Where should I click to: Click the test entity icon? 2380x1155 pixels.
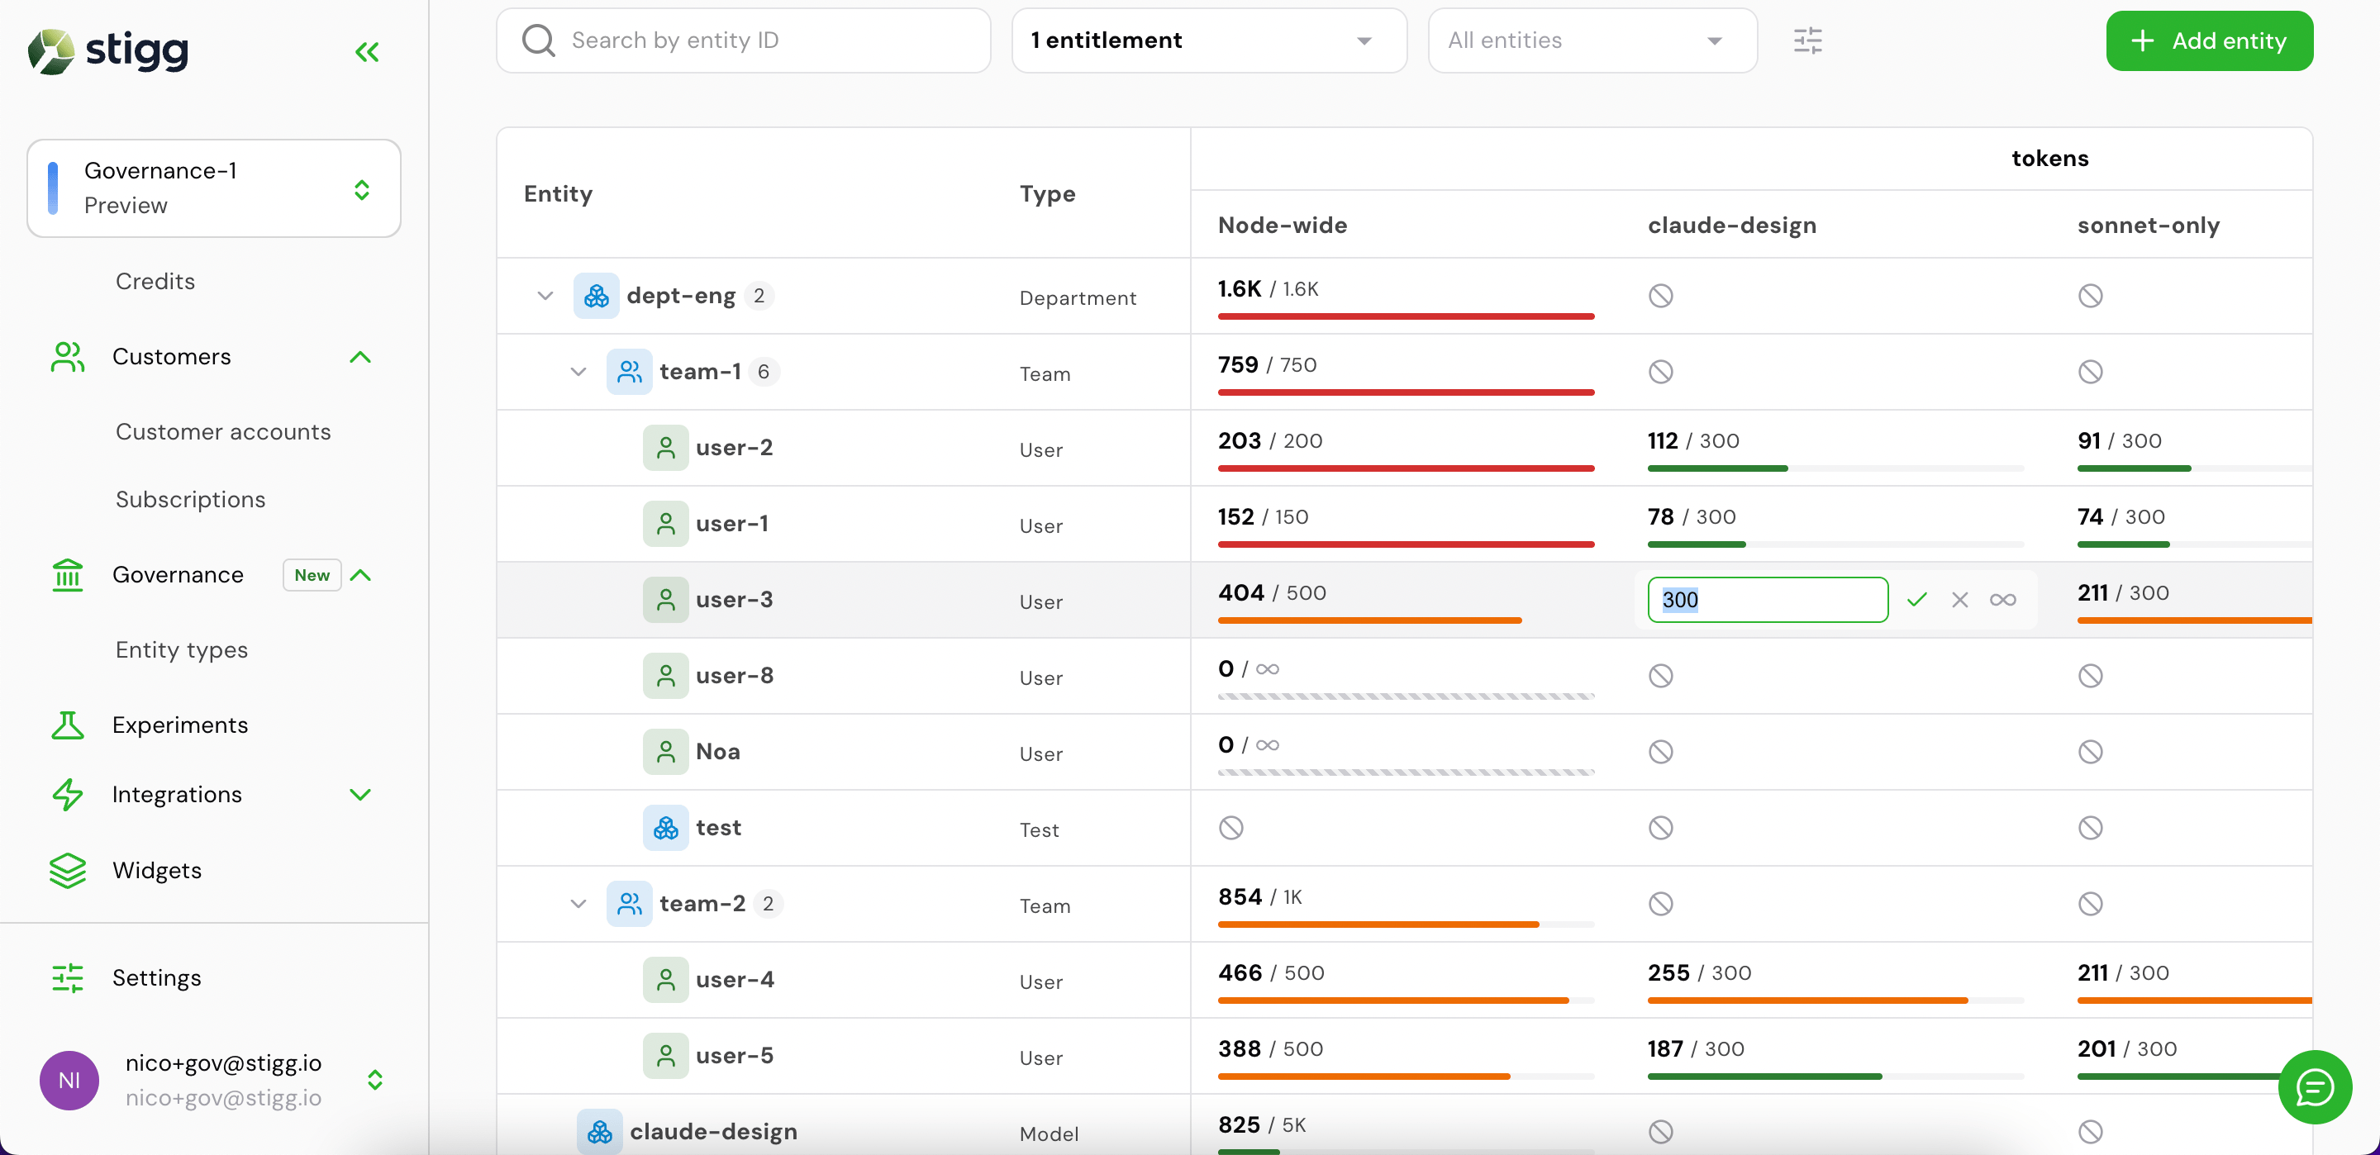[x=665, y=828]
